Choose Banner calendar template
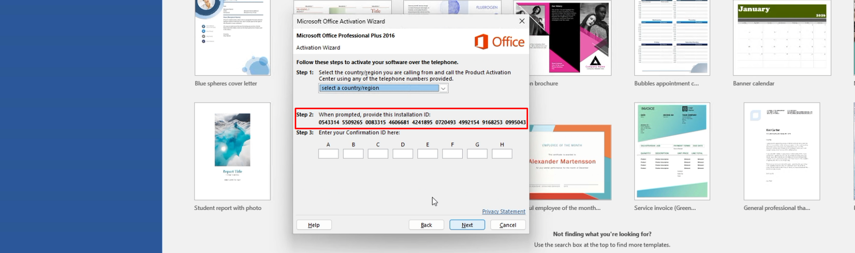The image size is (855, 253). click(782, 37)
